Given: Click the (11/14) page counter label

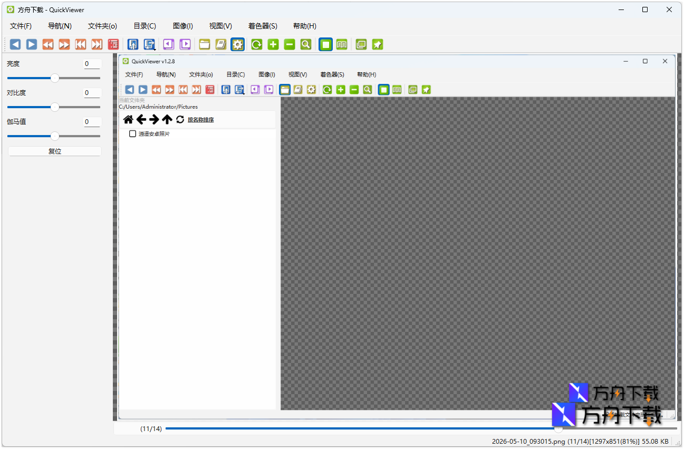Looking at the screenshot, I should (x=151, y=429).
